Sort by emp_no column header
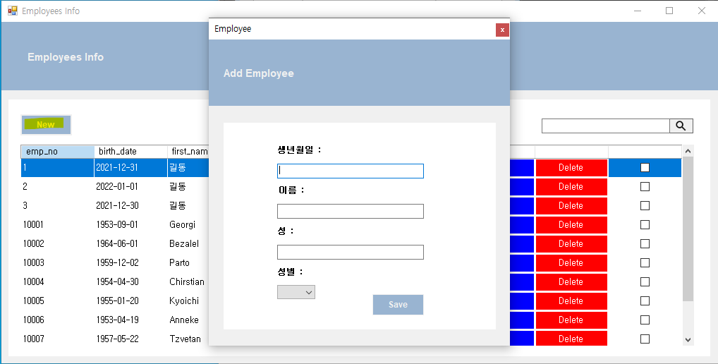The image size is (718, 364). [58, 152]
